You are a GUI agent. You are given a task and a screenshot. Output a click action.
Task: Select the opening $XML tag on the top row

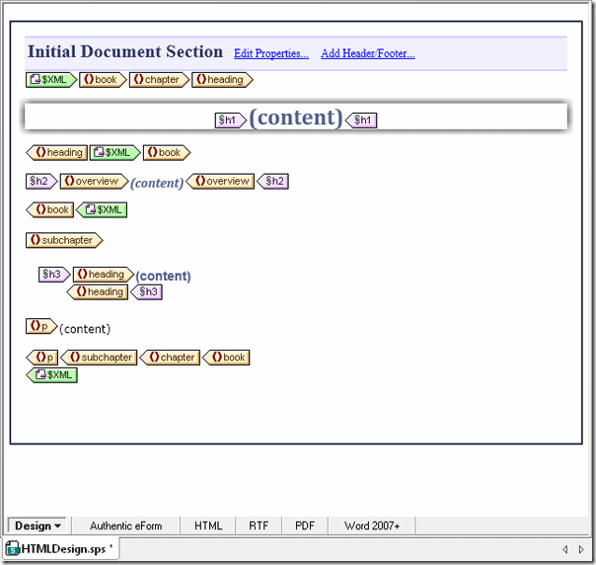click(51, 80)
